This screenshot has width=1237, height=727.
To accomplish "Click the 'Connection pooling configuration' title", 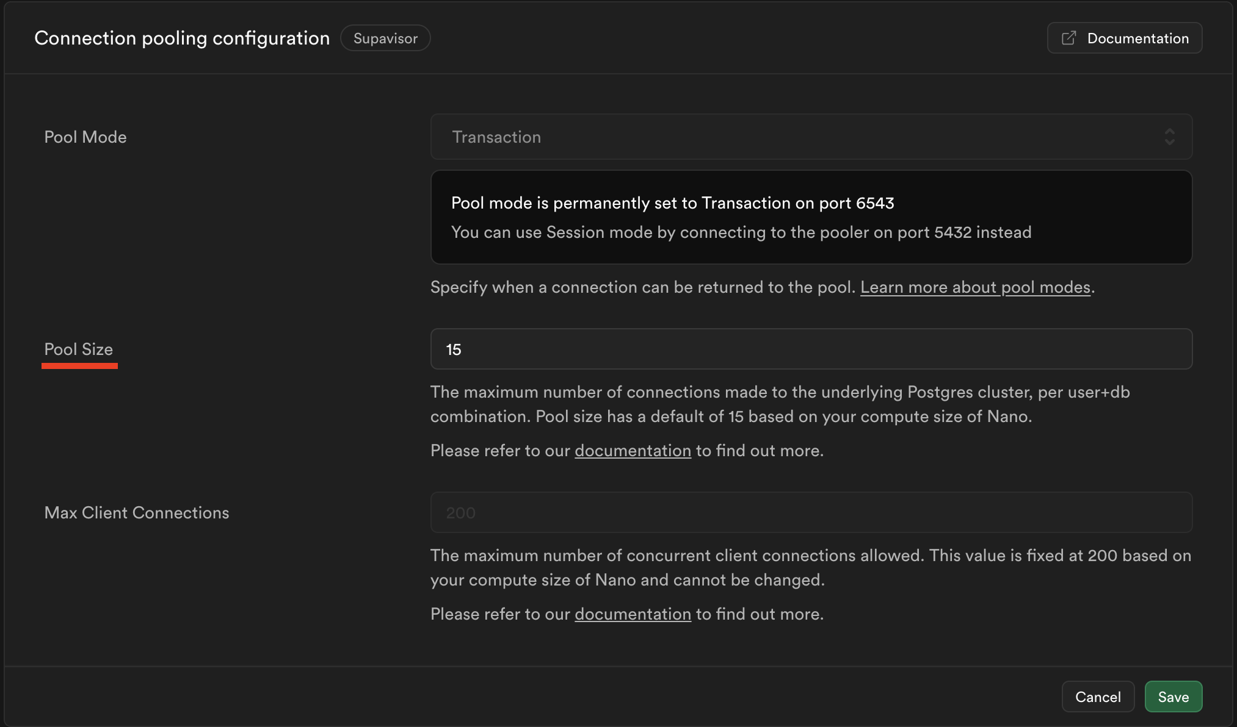I will tap(182, 38).
